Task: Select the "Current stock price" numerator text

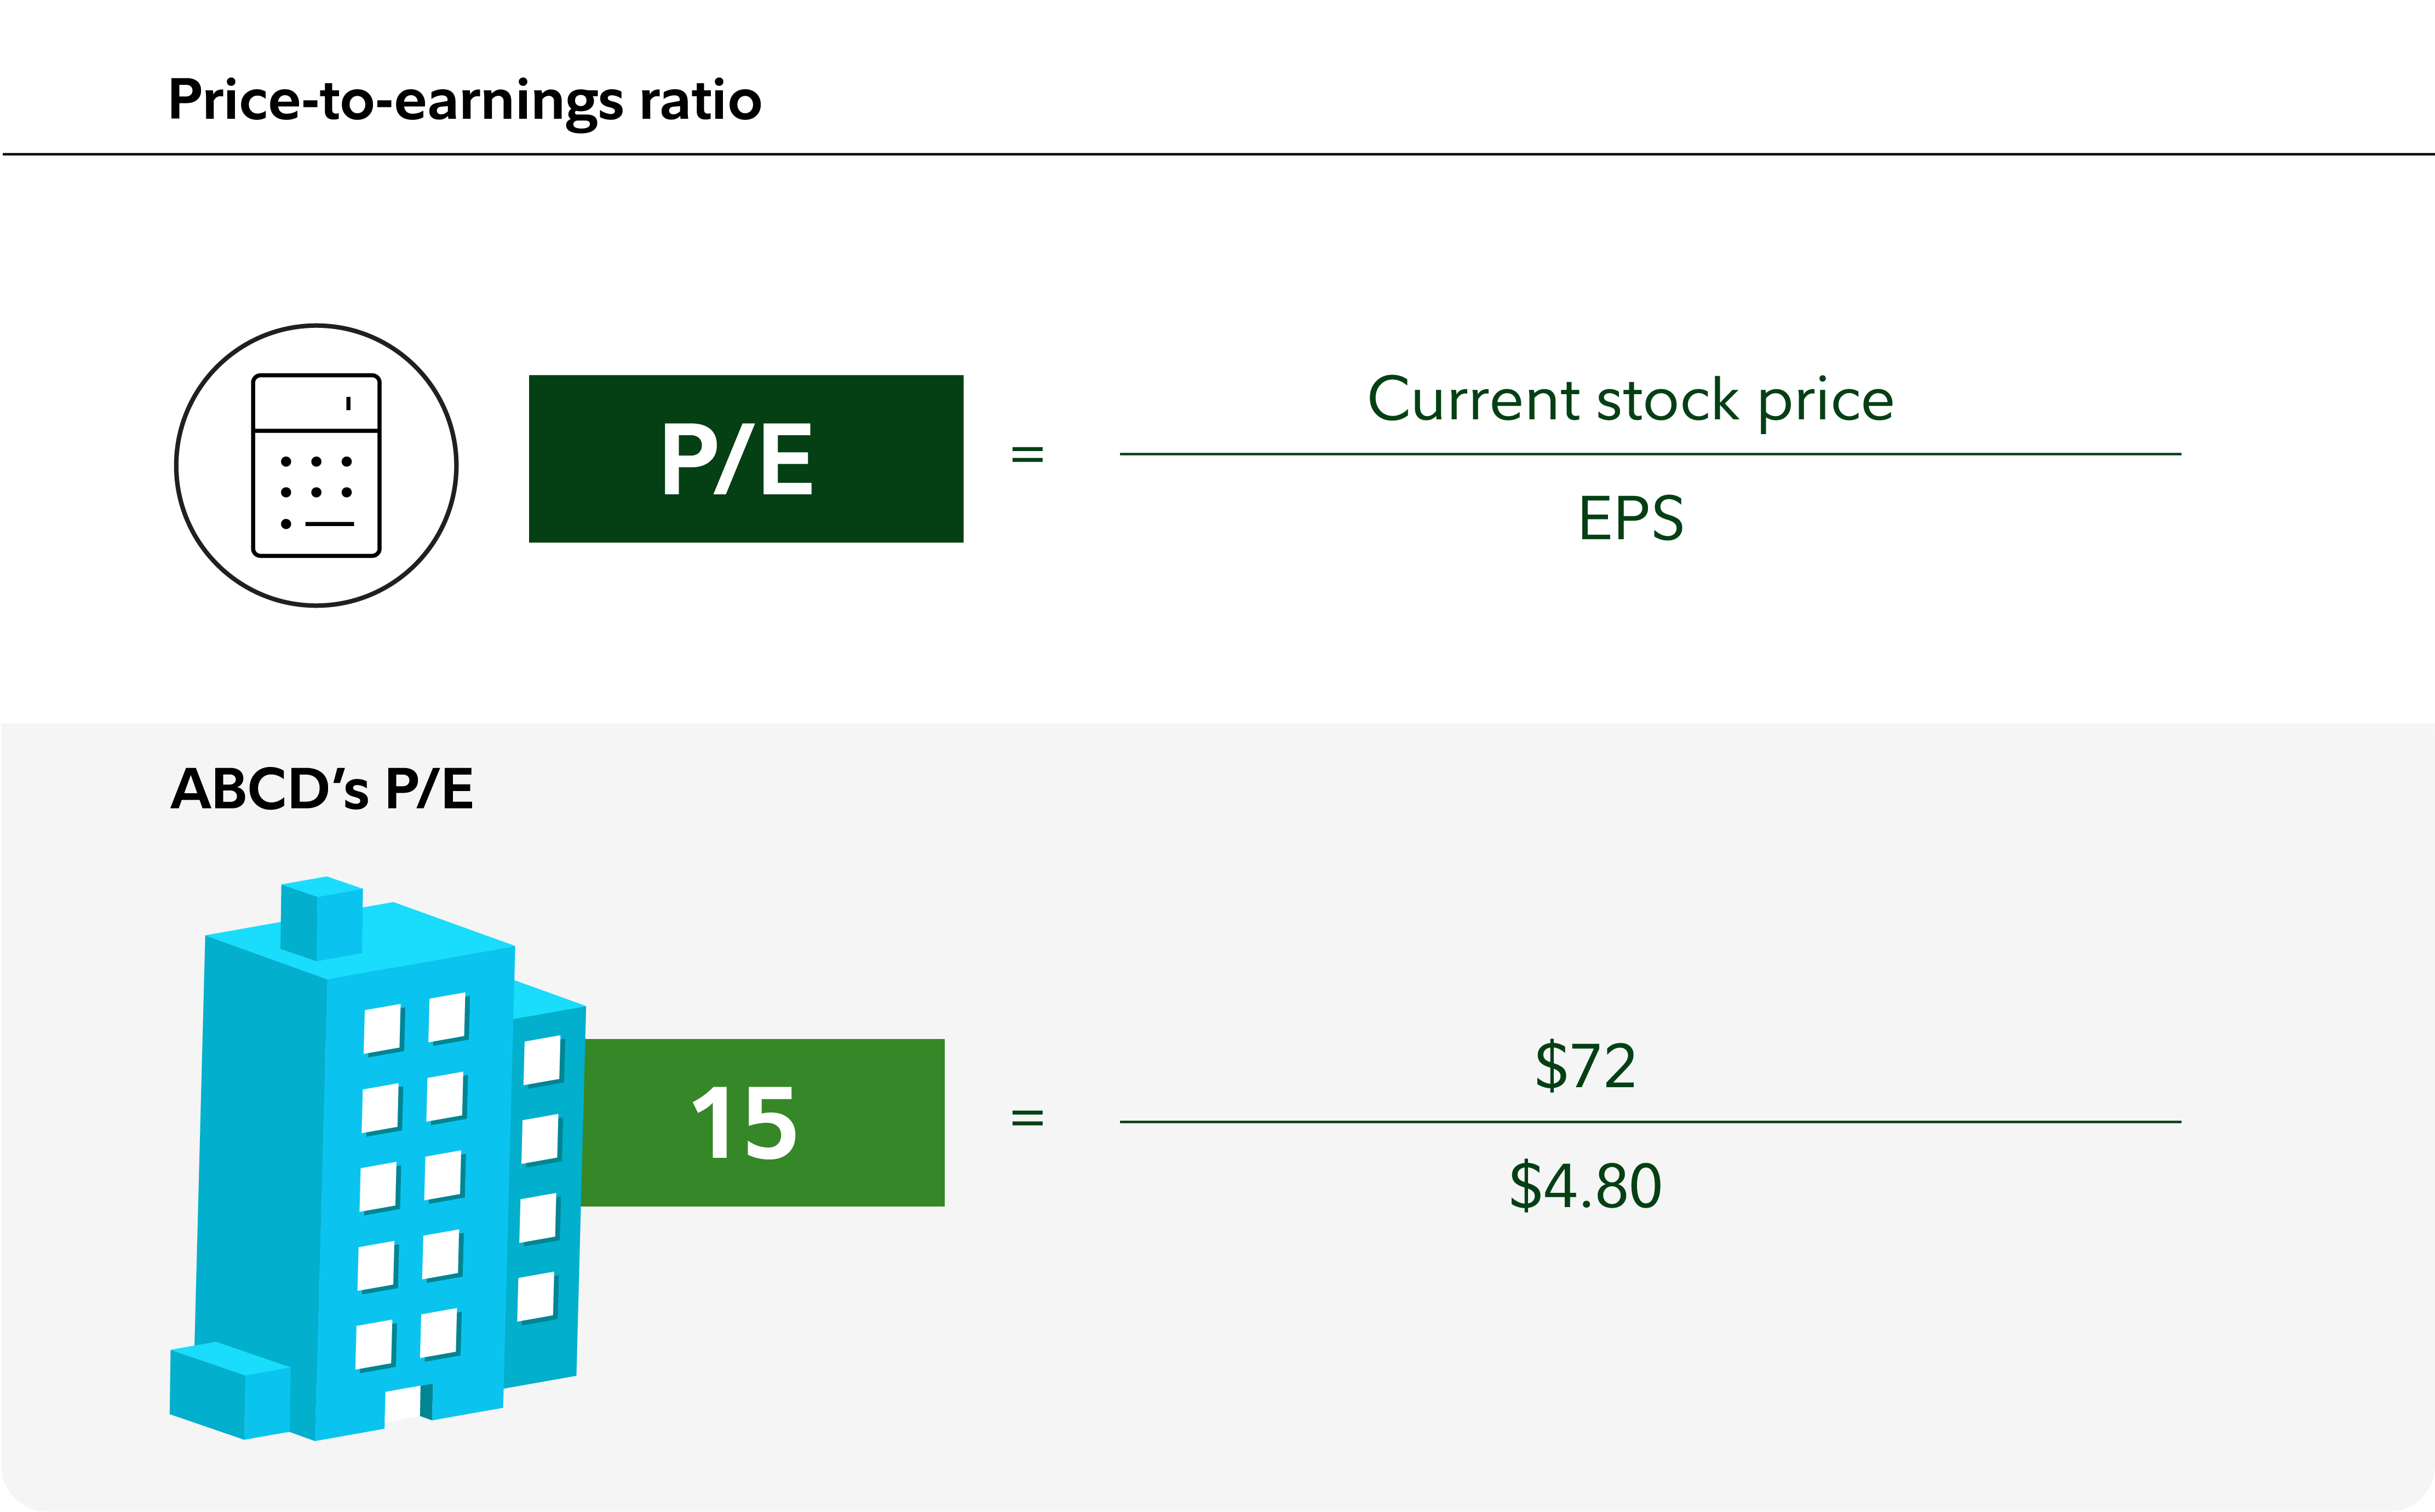Action: coord(1630,401)
